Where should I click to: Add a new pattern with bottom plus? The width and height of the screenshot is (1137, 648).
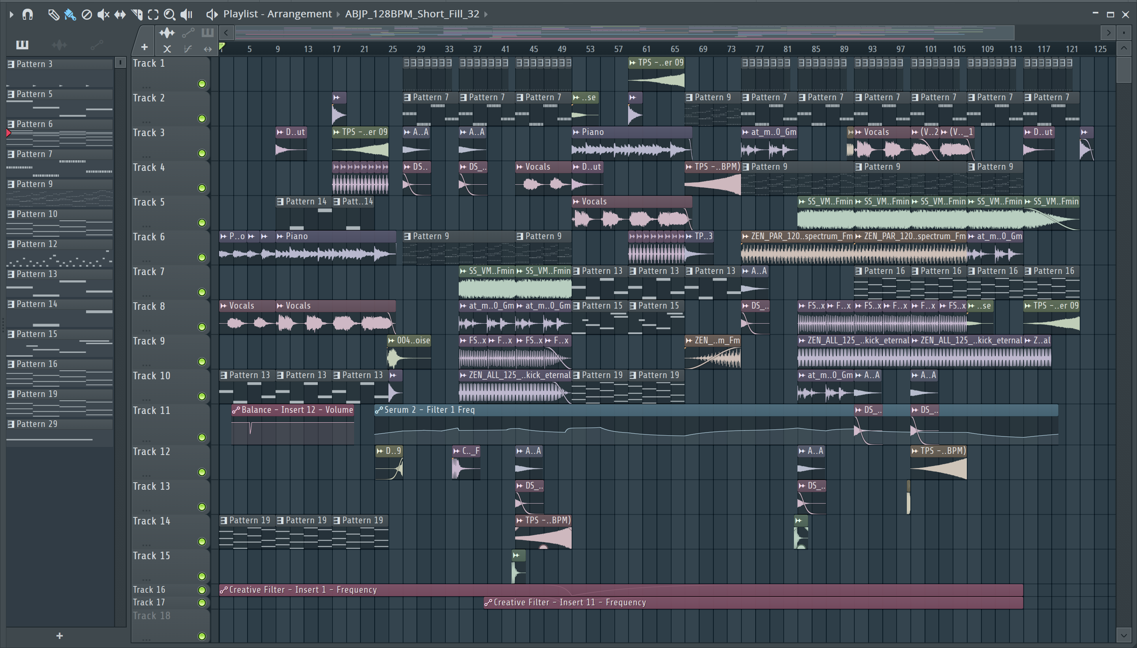[x=60, y=635]
